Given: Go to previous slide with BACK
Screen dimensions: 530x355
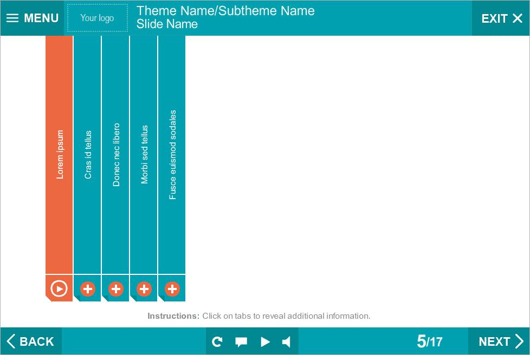Looking at the screenshot, I should click(x=31, y=341).
